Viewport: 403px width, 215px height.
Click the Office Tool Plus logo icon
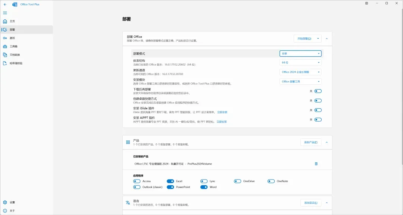(15, 4)
